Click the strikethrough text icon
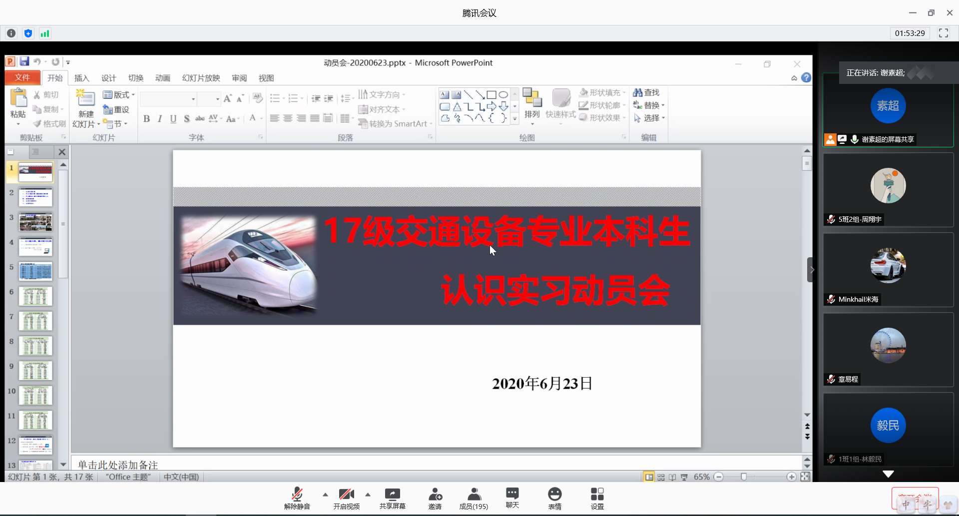This screenshot has width=959, height=516. [199, 119]
